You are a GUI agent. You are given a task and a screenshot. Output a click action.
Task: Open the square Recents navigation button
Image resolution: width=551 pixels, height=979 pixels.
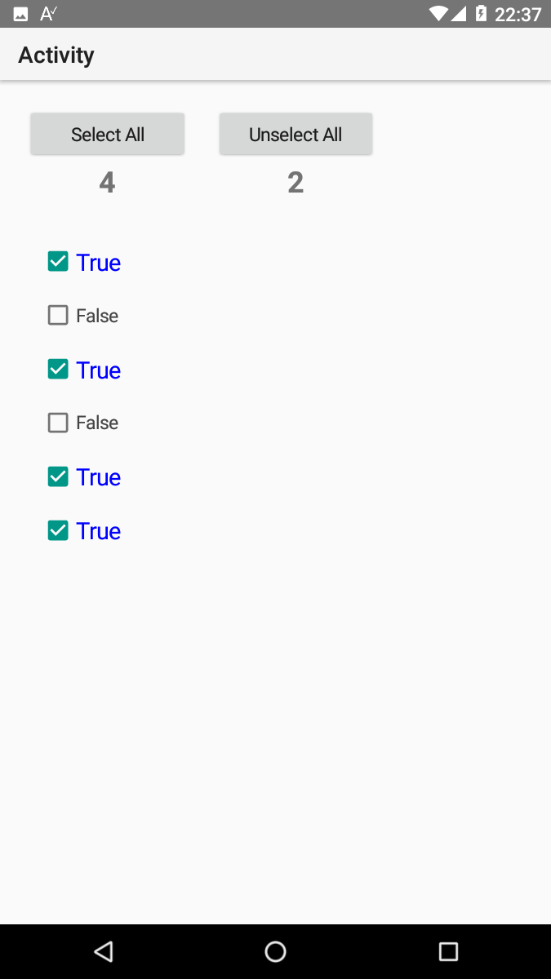click(x=448, y=951)
